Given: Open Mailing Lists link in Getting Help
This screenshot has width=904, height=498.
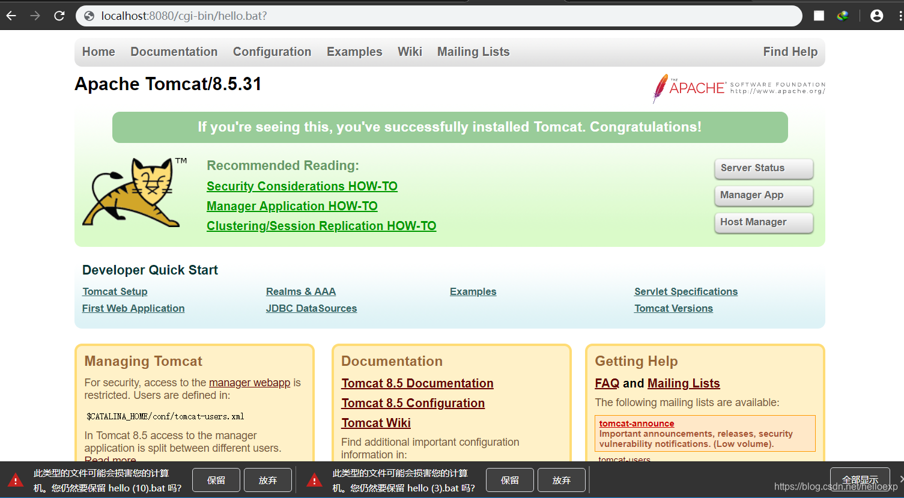Looking at the screenshot, I should [684, 383].
